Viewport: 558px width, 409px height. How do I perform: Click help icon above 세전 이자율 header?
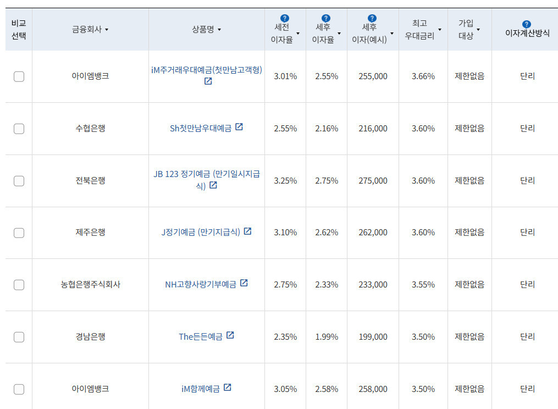(x=284, y=19)
